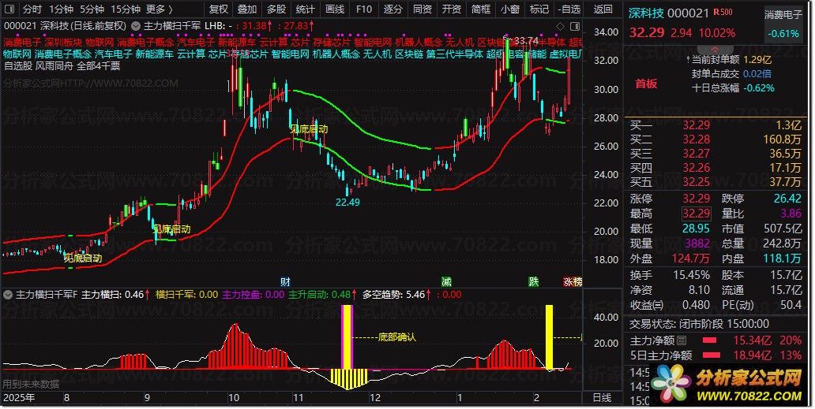Click the panel layout icon left of 分时
Screen dimensions: 815x409
pyautogui.click(x=10, y=9)
